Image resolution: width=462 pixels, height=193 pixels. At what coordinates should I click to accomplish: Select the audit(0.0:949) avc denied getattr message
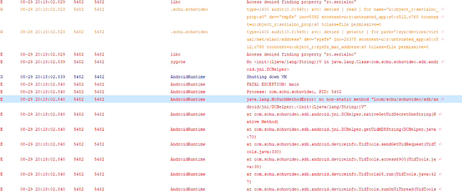tap(343, 39)
